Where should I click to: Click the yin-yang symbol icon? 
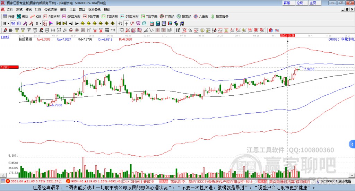click(271, 30)
